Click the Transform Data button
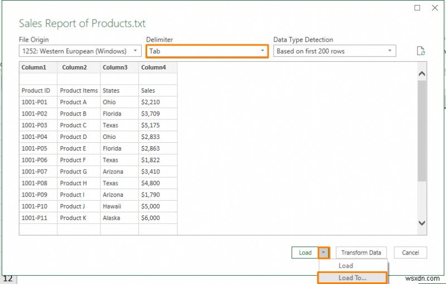The image size is (446, 284). pyautogui.click(x=361, y=252)
